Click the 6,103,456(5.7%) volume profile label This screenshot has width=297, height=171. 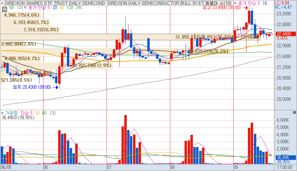(31, 22)
